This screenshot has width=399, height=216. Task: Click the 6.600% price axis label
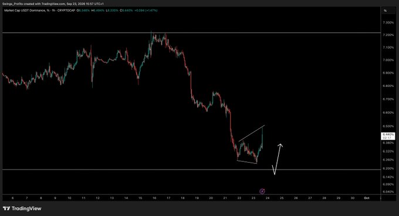388,113
